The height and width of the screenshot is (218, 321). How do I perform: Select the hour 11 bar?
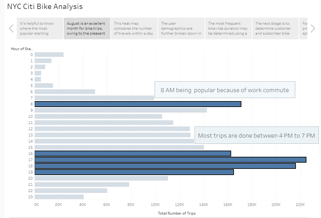coord(104,122)
